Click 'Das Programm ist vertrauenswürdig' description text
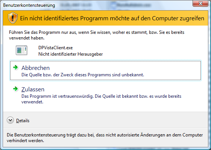Viewport: 211px width, 150px height. tap(101, 99)
